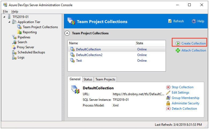Viewport: 209px width, 129px height.
Task: Click the SQL Server Instance value TFS2019-01
Action: (121, 100)
